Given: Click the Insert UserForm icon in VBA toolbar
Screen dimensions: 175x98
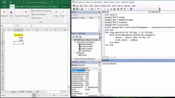Looking at the screenshot, I should click(x=77, y=9).
